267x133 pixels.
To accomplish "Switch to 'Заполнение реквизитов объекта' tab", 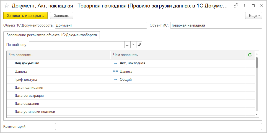I will pyautogui.click(x=51, y=35).
